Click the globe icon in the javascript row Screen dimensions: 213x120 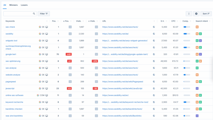[x=154, y=88]
